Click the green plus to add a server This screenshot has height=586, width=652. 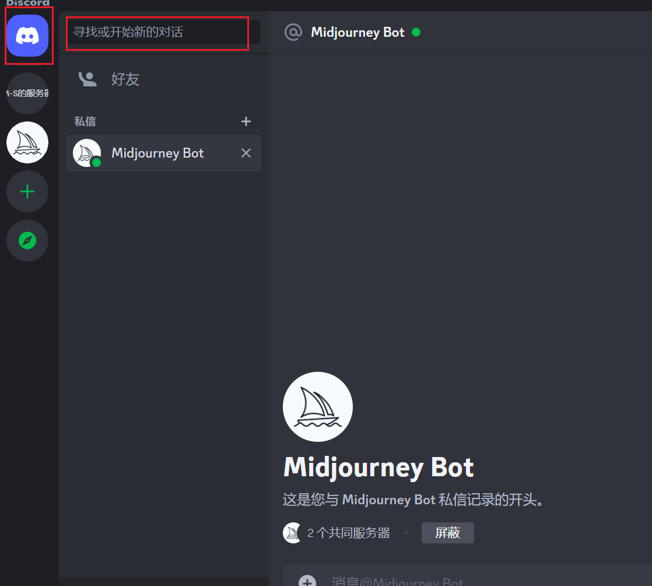tap(27, 191)
